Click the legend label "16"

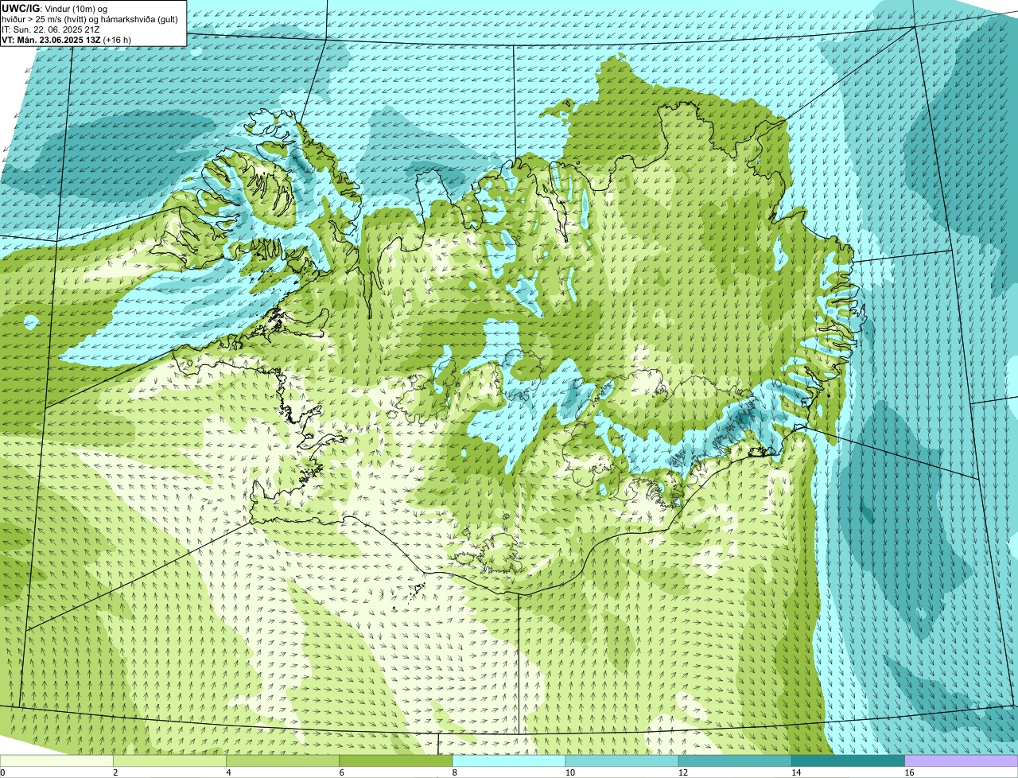pos(907,772)
